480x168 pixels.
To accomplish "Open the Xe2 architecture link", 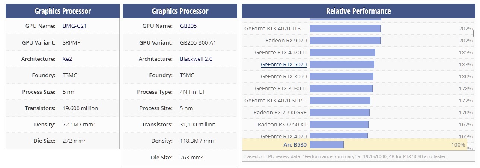I will (67, 59).
